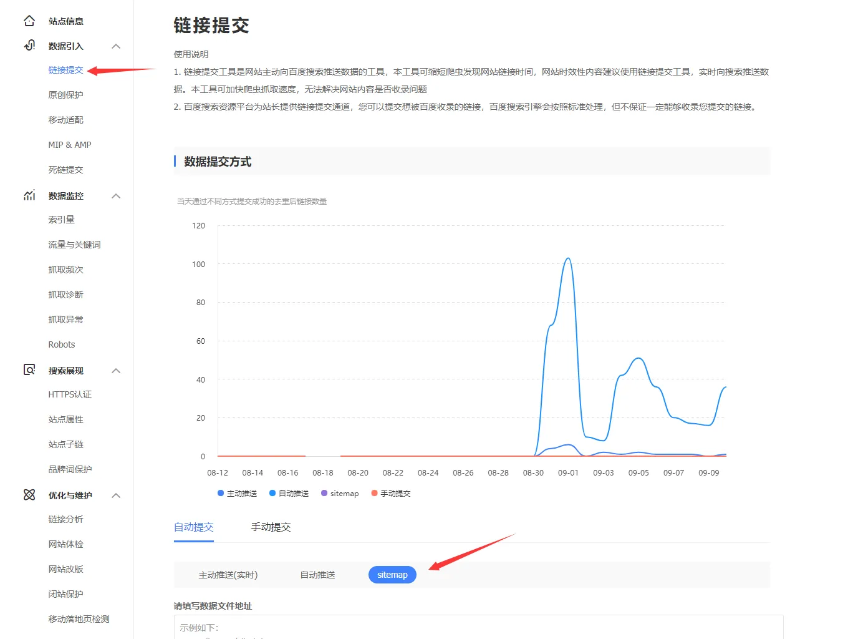Collapse the 搜索展现 menu chevron
This screenshot has width=843, height=639.
116,371
